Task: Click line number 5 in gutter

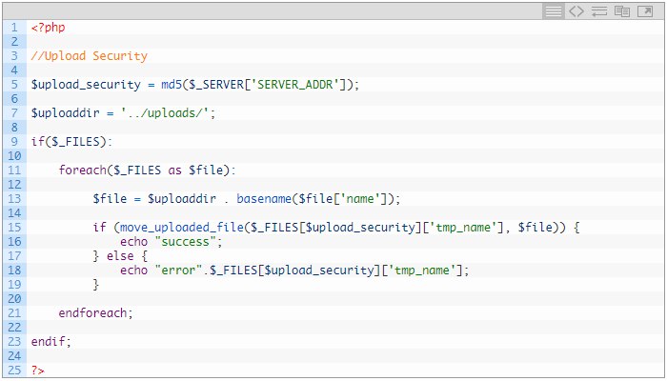Action: click(x=14, y=85)
